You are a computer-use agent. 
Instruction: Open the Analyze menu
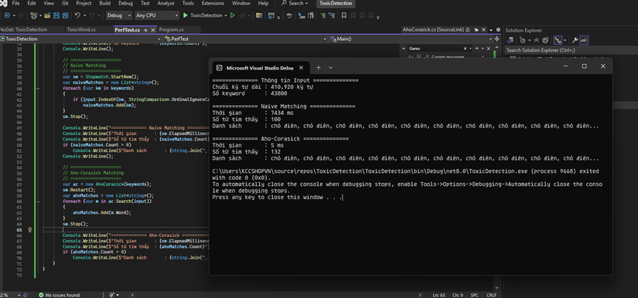(165, 3)
